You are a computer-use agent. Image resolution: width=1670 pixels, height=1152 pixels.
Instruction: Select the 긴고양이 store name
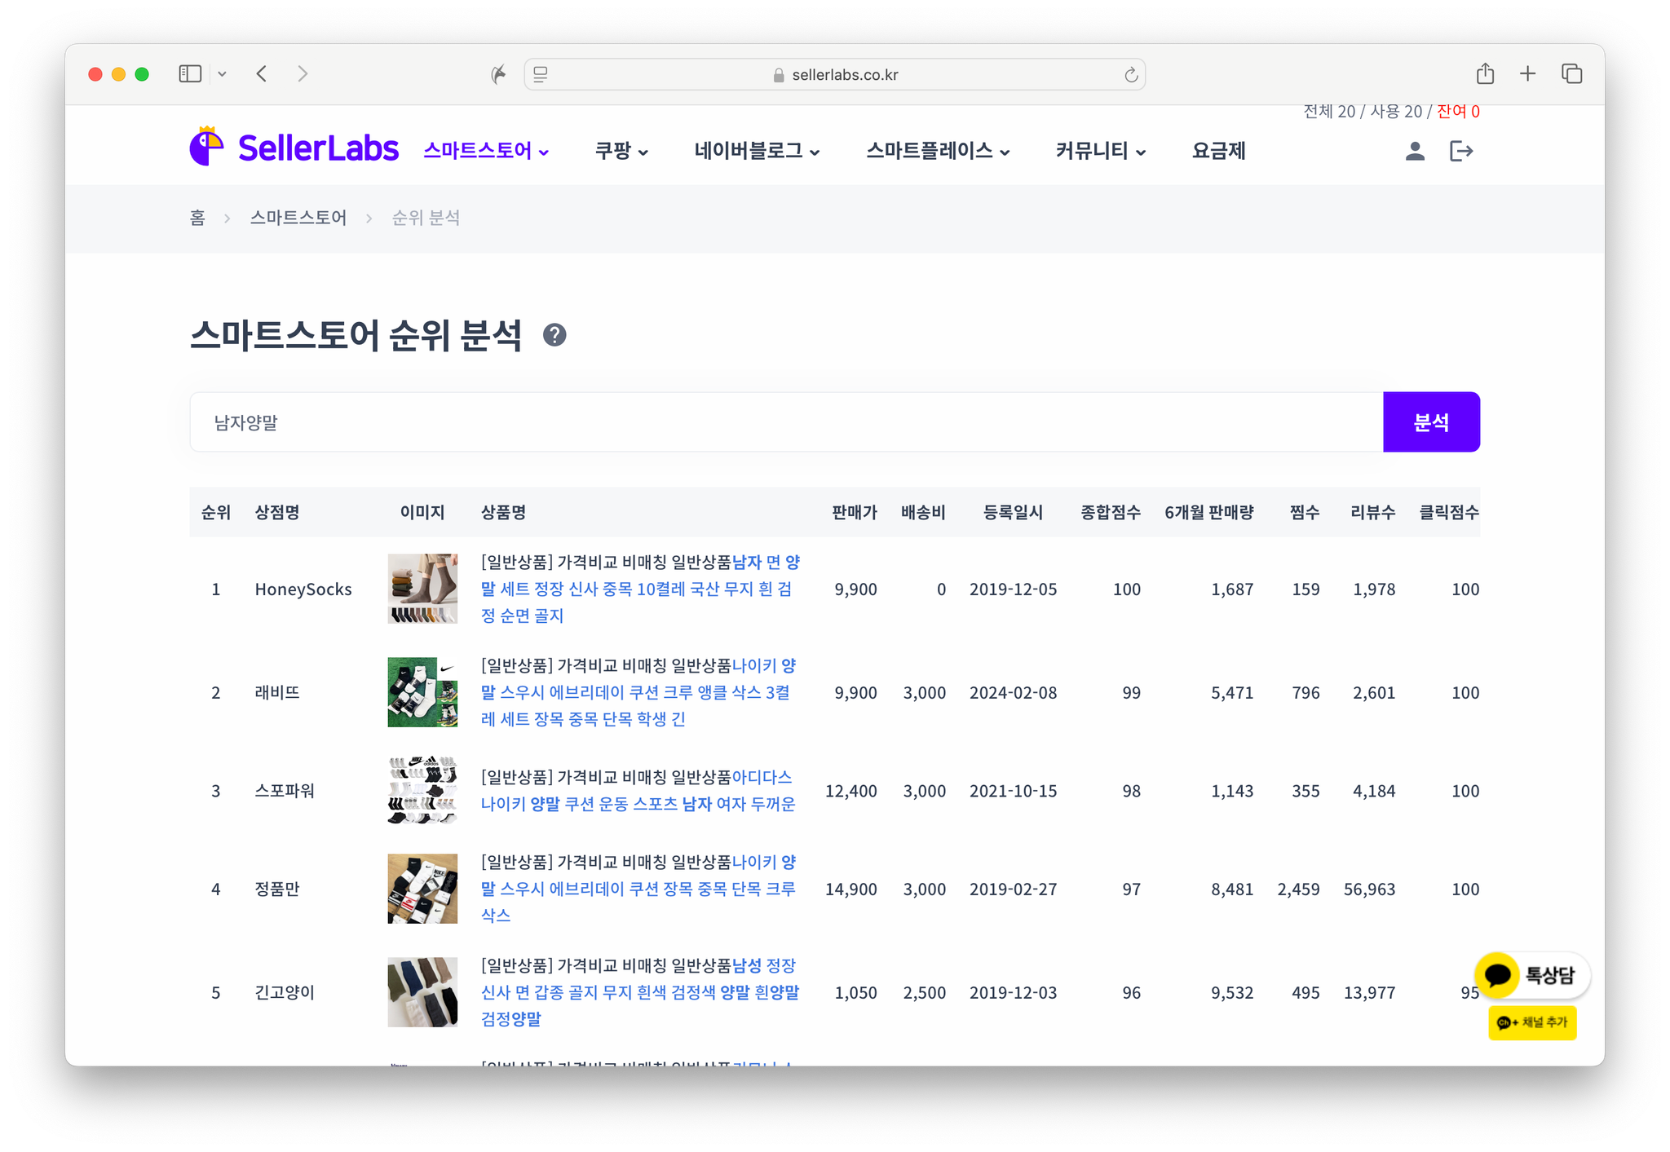point(285,992)
